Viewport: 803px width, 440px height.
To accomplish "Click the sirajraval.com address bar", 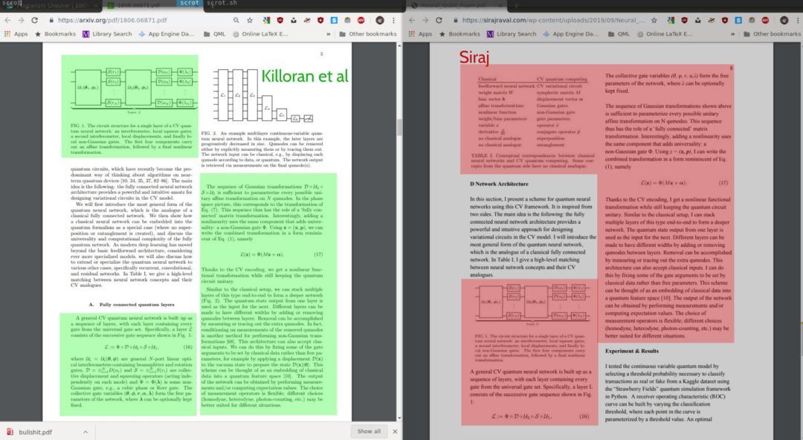I will tap(553, 20).
